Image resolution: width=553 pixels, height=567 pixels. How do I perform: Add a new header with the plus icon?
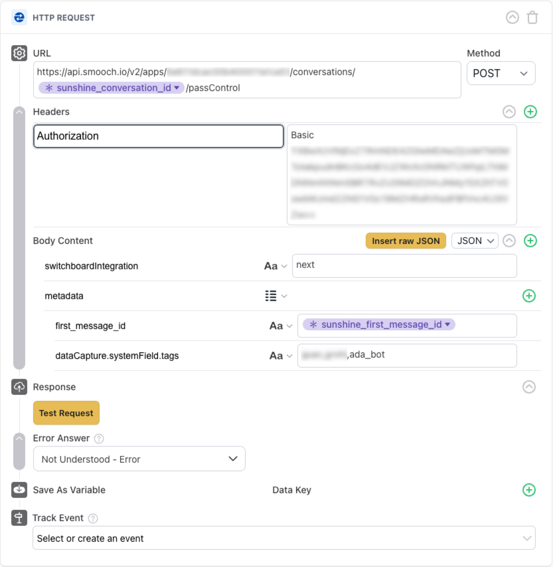tap(530, 112)
